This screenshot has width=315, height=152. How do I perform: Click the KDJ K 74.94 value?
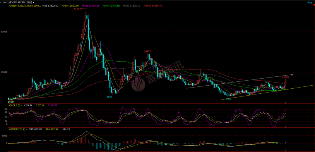click(28, 105)
